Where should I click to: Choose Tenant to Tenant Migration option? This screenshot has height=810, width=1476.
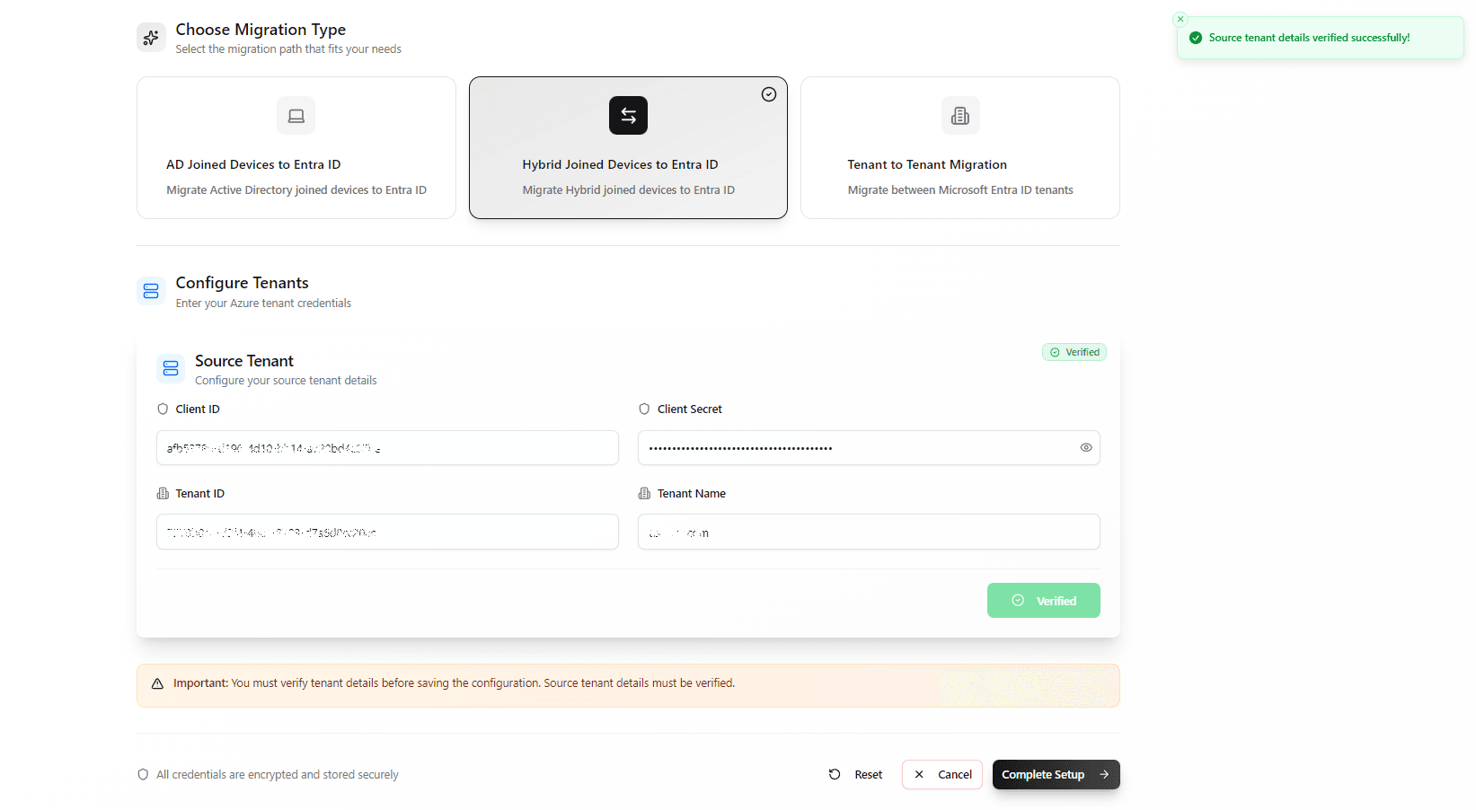point(959,147)
